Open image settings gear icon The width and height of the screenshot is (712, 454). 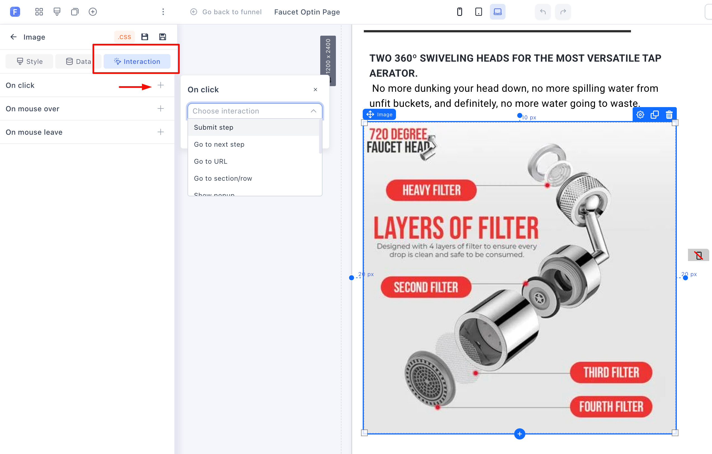tap(640, 114)
